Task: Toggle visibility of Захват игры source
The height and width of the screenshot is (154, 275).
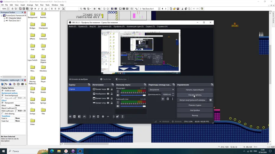Action: tap(108, 103)
